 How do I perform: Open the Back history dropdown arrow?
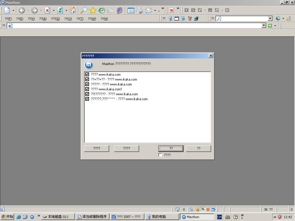pyautogui.click(x=28, y=11)
